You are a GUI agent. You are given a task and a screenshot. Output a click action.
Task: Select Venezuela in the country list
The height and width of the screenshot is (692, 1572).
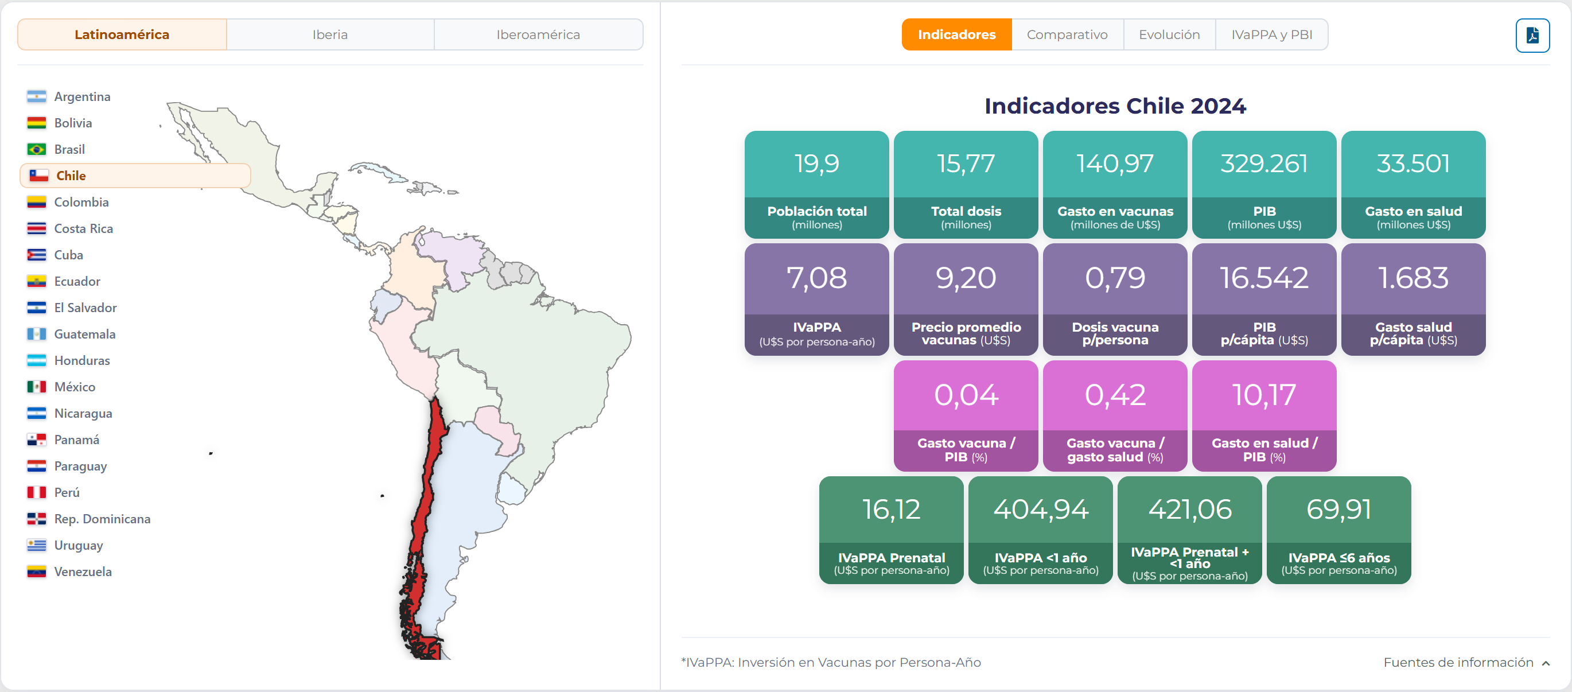(x=83, y=572)
